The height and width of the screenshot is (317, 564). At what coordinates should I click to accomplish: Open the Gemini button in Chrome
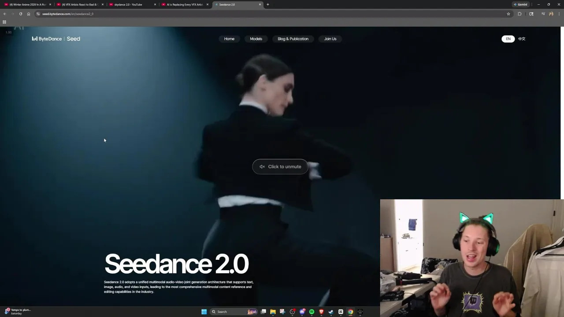520,4
